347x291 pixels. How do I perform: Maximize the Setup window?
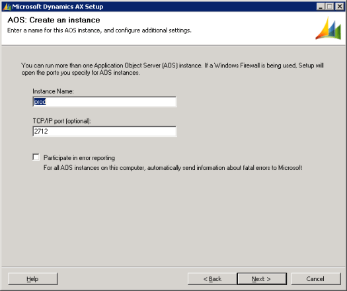coord(330,7)
